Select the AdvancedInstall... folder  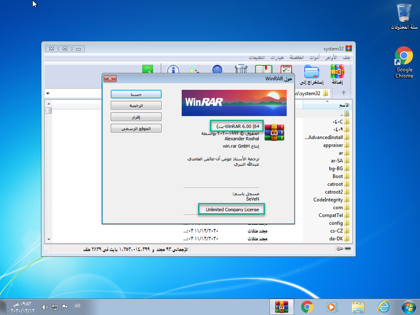(327, 137)
